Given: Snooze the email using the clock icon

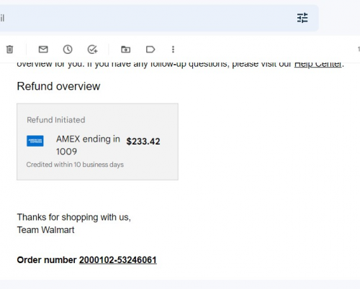Looking at the screenshot, I should click(68, 50).
